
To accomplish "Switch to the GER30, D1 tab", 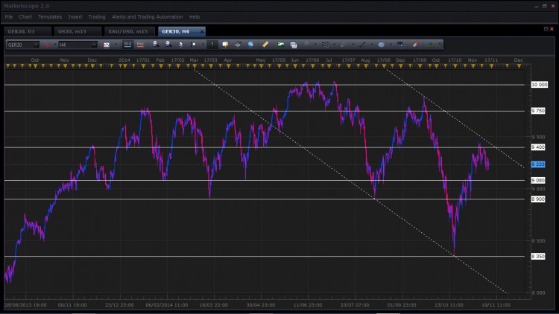I will click(x=28, y=31).
